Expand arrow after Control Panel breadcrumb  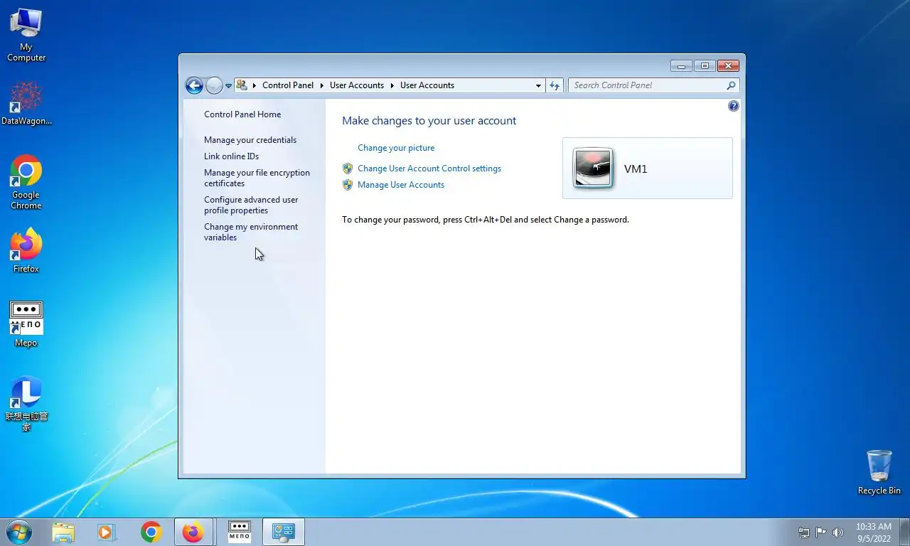point(322,85)
